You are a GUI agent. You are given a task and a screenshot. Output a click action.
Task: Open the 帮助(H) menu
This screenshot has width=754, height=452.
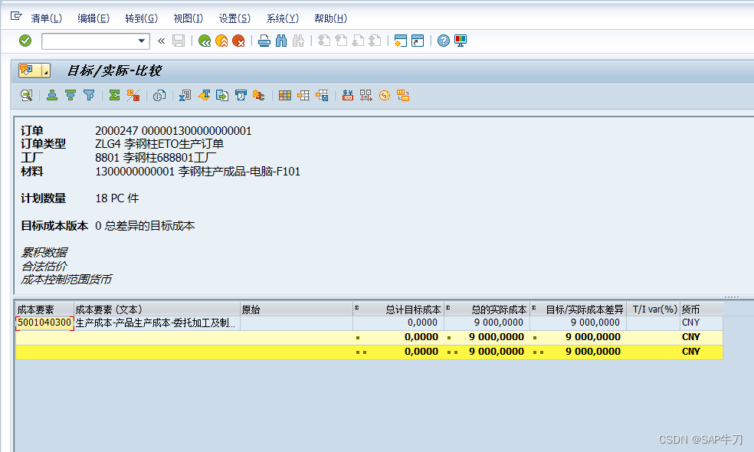(x=330, y=18)
